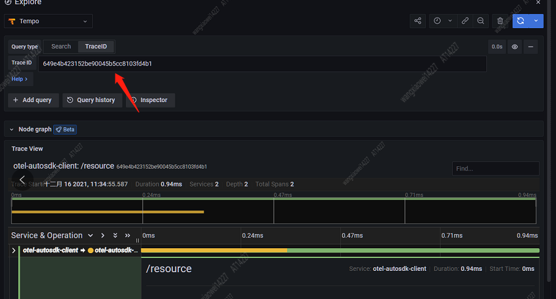Expand the time range chevron dropdown
The height and width of the screenshot is (299, 556).
pyautogui.click(x=450, y=21)
